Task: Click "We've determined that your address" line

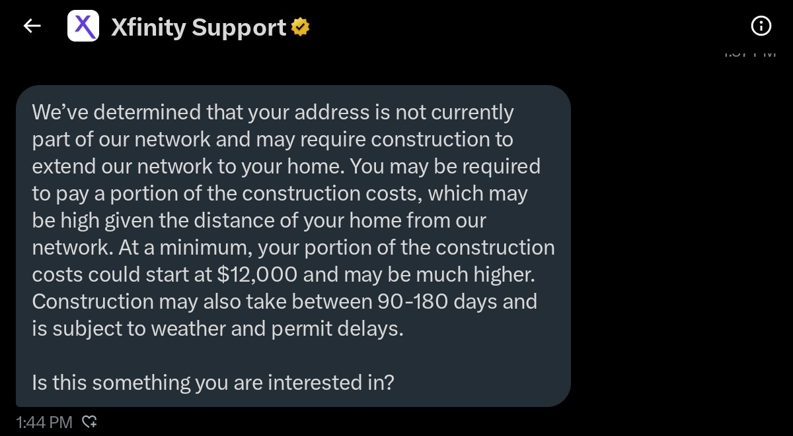Action: 273,112
